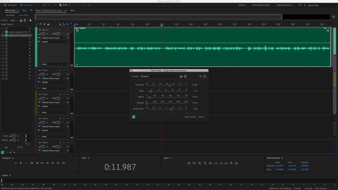Select Single-band Compressor in effects rack
The height and width of the screenshot is (190, 338).
[18, 35]
